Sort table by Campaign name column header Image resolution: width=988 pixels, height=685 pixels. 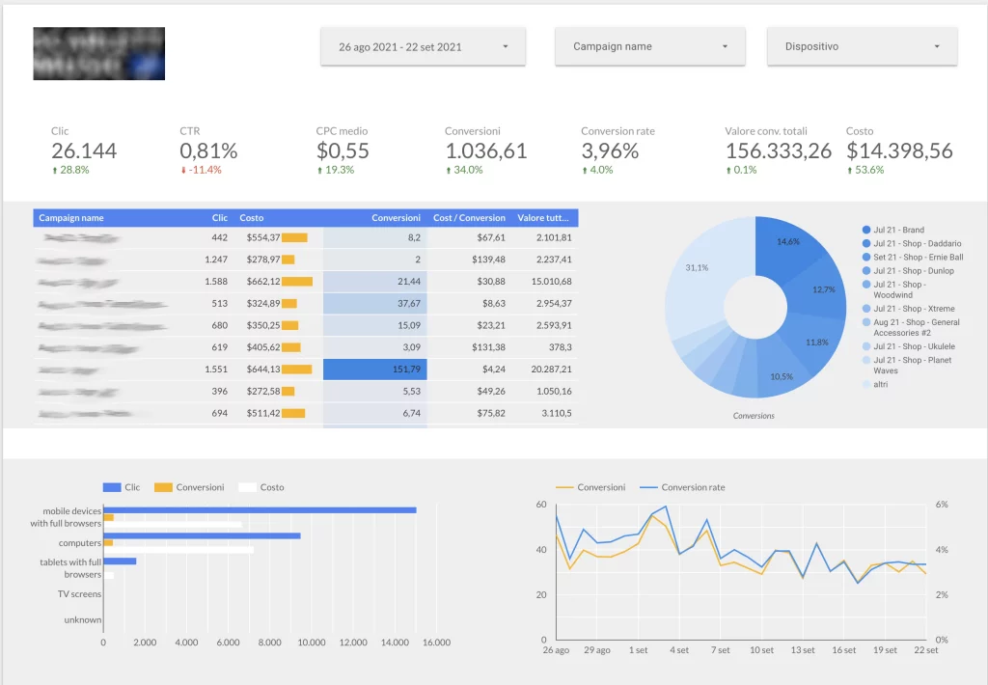tap(71, 218)
